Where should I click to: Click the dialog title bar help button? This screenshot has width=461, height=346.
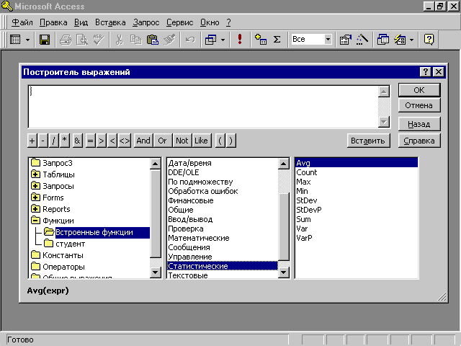coord(425,72)
